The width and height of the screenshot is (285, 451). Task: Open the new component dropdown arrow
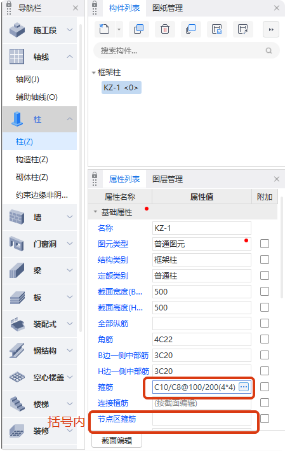(119, 29)
